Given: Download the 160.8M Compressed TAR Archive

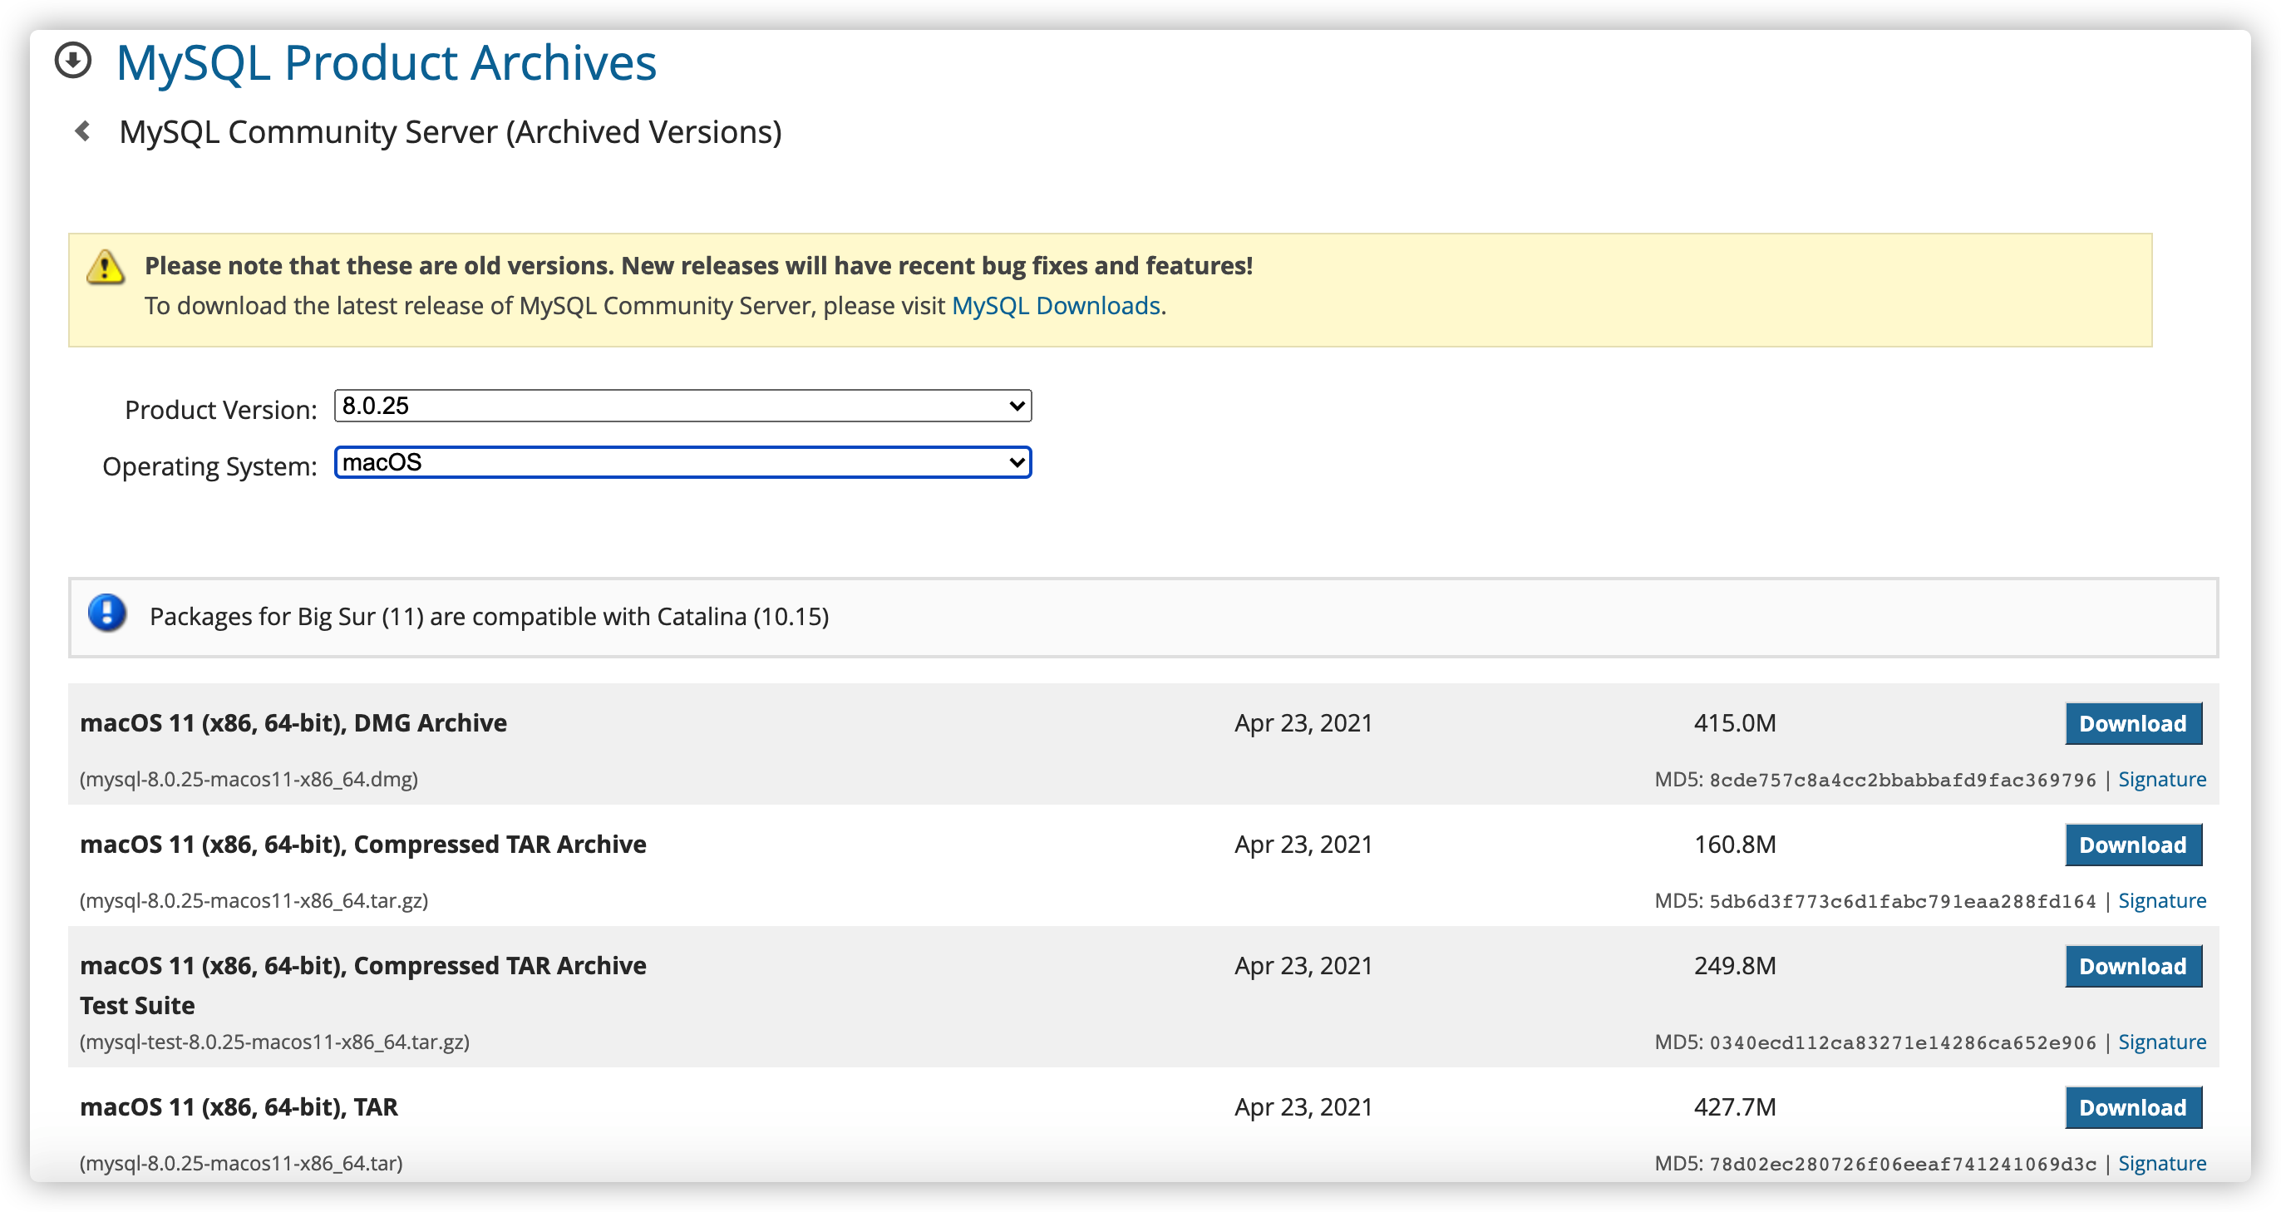Looking at the screenshot, I should pos(2133,845).
